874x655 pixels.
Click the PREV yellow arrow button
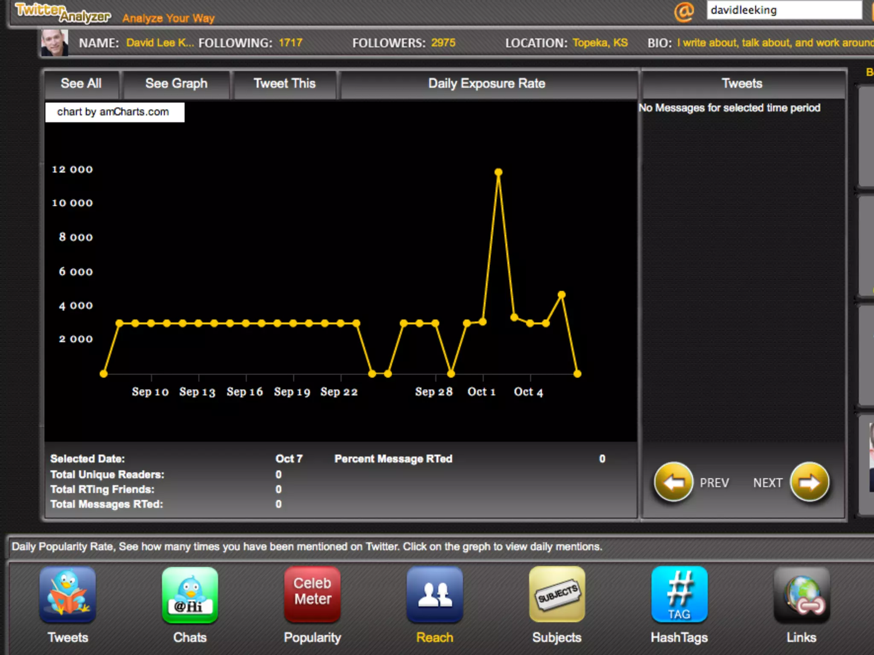(x=673, y=482)
